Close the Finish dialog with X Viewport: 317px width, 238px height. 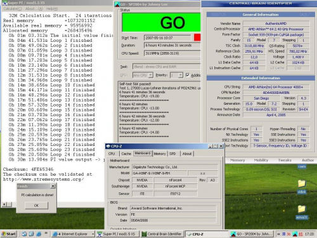pyautogui.click(x=53, y=186)
